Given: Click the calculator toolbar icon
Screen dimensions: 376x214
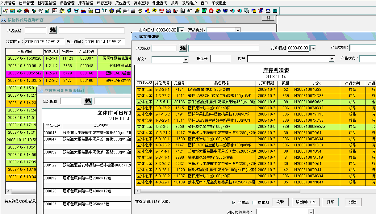Looking at the screenshot, I should (275, 11).
